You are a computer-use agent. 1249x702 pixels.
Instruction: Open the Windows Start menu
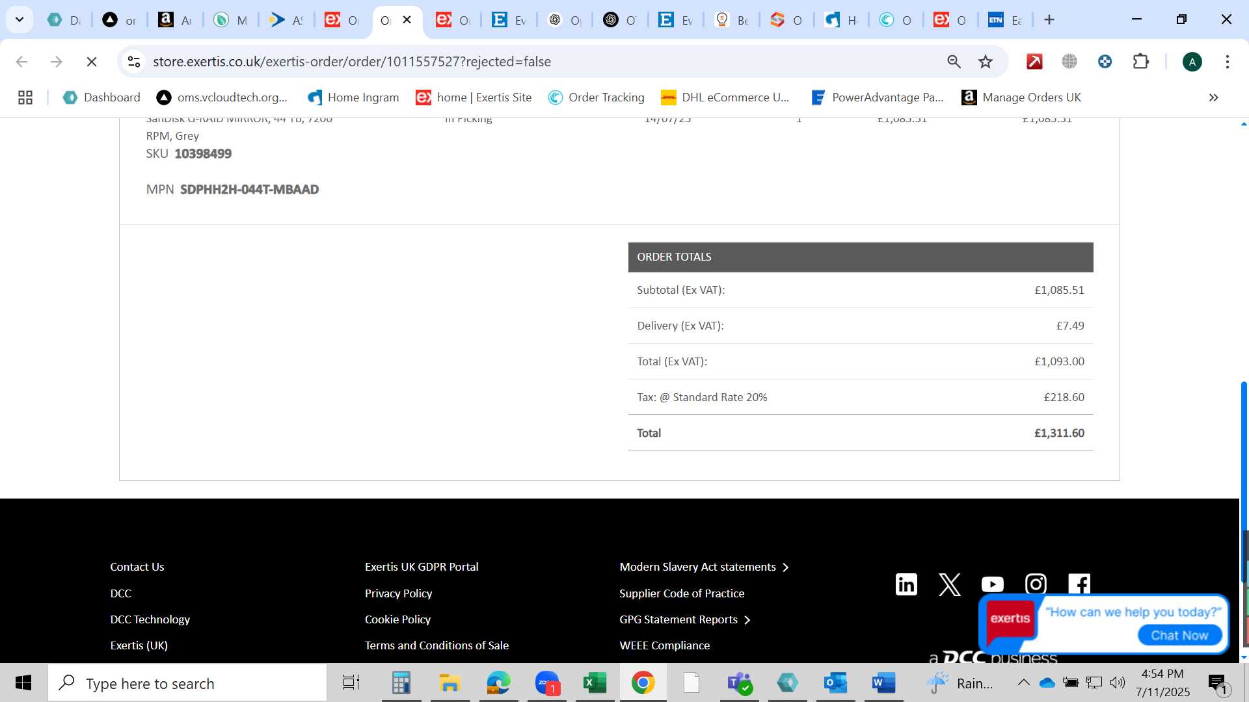(x=23, y=683)
